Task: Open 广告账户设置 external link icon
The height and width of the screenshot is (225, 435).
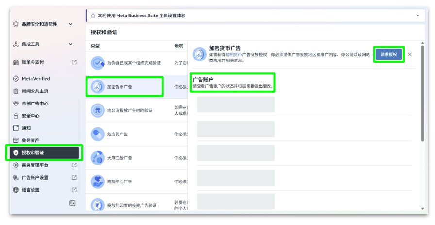Action: (x=74, y=177)
